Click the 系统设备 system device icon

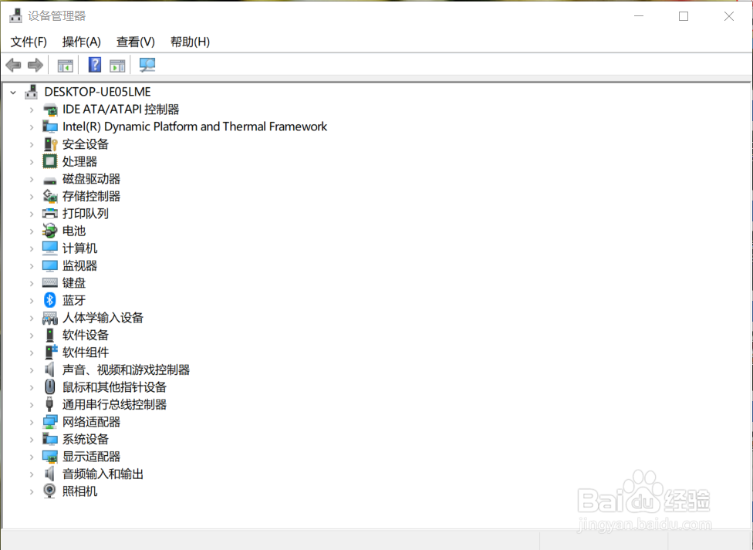[x=50, y=439]
